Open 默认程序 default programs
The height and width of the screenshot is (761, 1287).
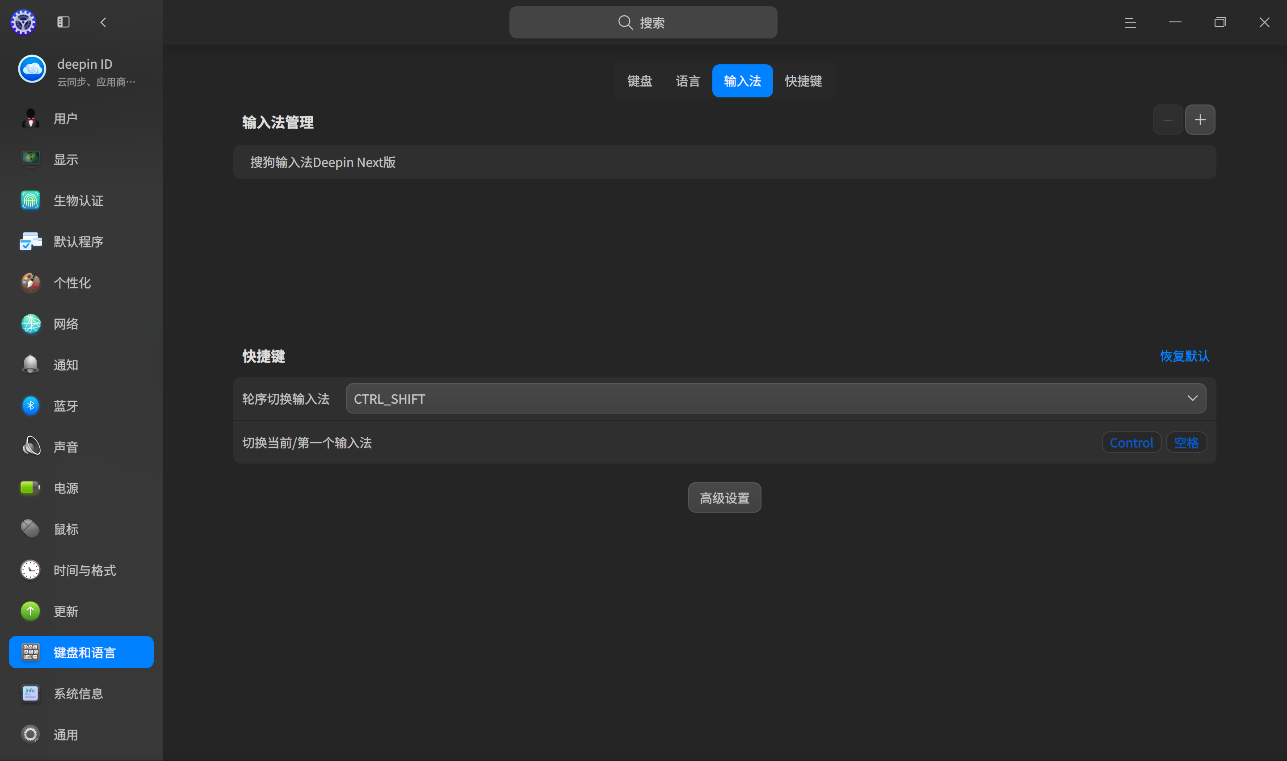pos(81,242)
